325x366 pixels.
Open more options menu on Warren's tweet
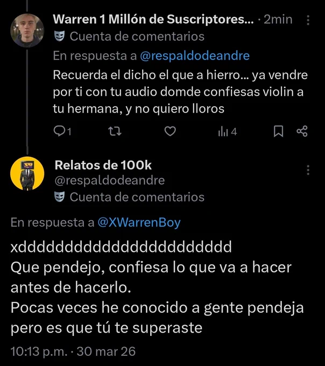point(308,20)
